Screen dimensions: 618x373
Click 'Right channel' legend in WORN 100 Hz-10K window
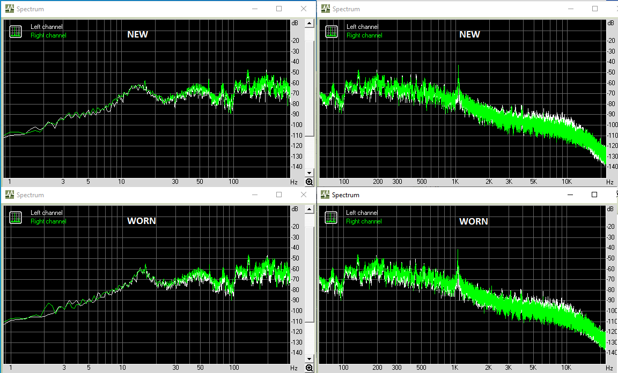click(x=364, y=221)
